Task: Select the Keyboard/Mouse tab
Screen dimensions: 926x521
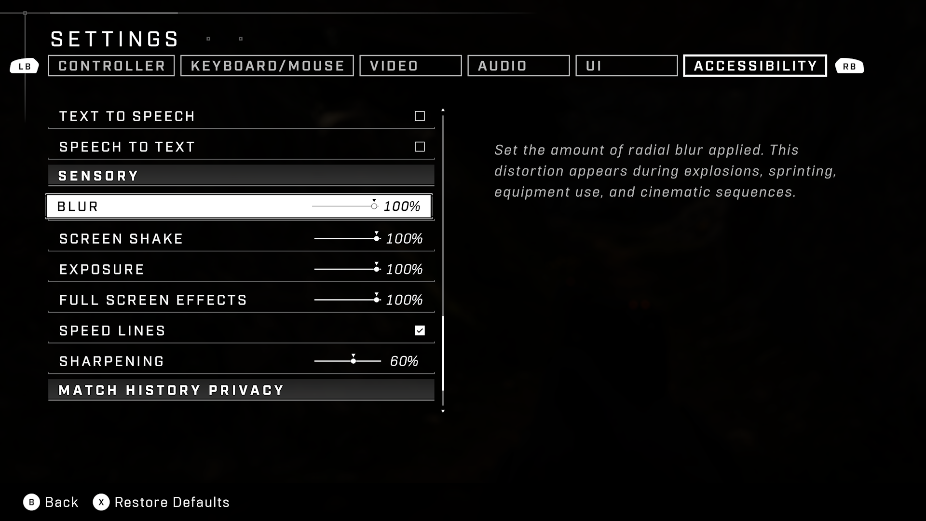Action: (267, 66)
